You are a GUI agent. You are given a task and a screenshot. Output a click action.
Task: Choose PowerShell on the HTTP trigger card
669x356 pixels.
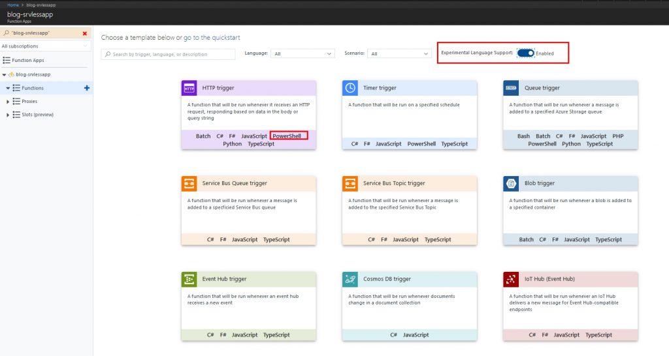pos(287,136)
